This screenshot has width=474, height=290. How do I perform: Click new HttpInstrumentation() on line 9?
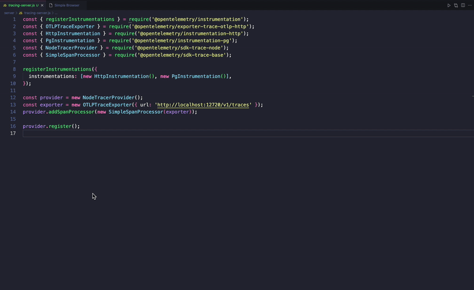click(x=119, y=77)
